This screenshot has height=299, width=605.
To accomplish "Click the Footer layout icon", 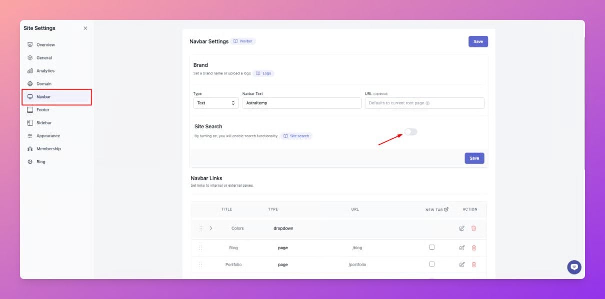I will click(30, 110).
